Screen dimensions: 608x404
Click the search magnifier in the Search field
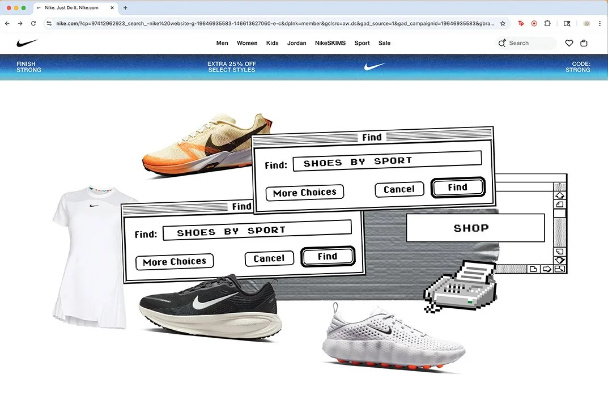click(502, 42)
